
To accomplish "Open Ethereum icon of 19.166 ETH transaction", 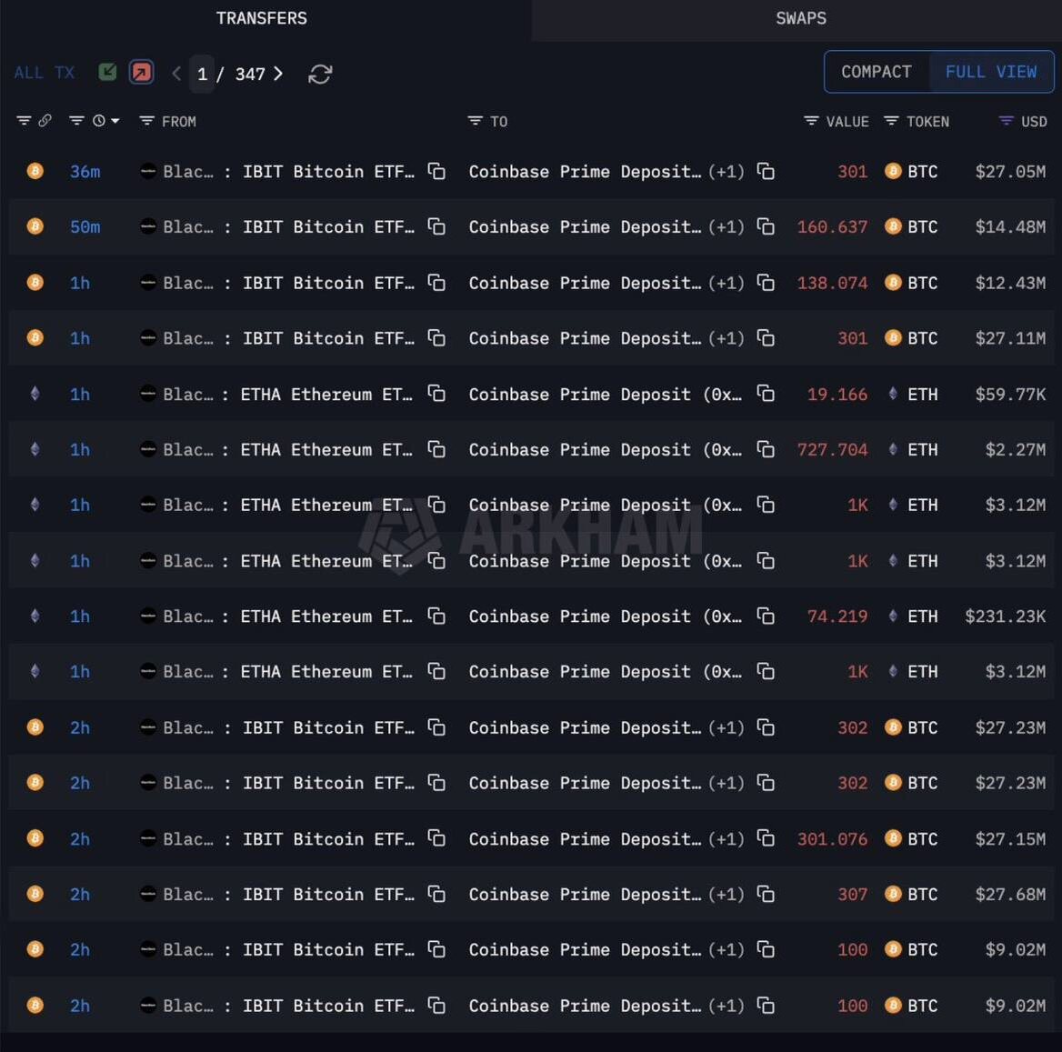I will (x=35, y=393).
